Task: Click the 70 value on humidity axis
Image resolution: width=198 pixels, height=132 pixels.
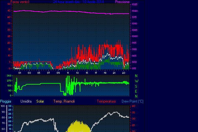Action: (x=3, y=123)
